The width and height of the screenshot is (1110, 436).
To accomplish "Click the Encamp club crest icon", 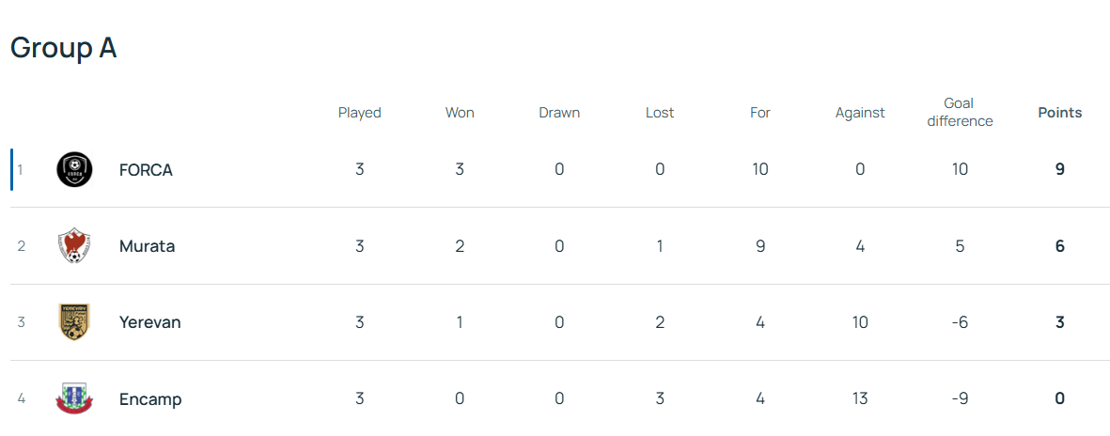I will click(x=74, y=398).
